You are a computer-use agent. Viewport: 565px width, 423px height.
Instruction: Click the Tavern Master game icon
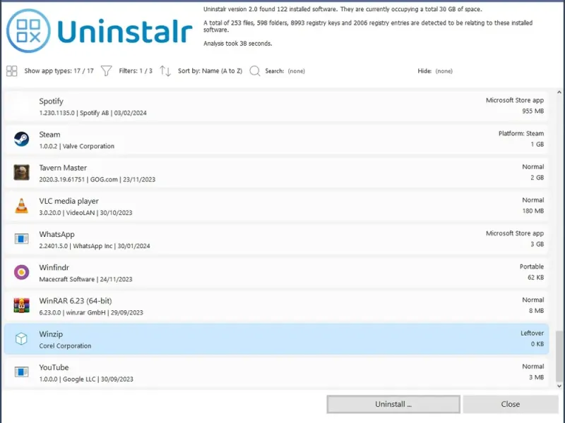click(22, 172)
